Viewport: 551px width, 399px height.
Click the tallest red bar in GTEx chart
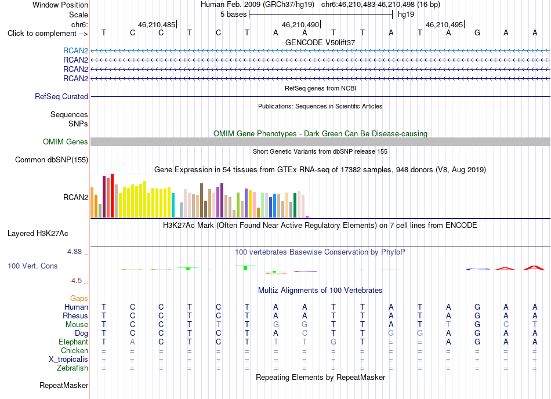(112, 195)
